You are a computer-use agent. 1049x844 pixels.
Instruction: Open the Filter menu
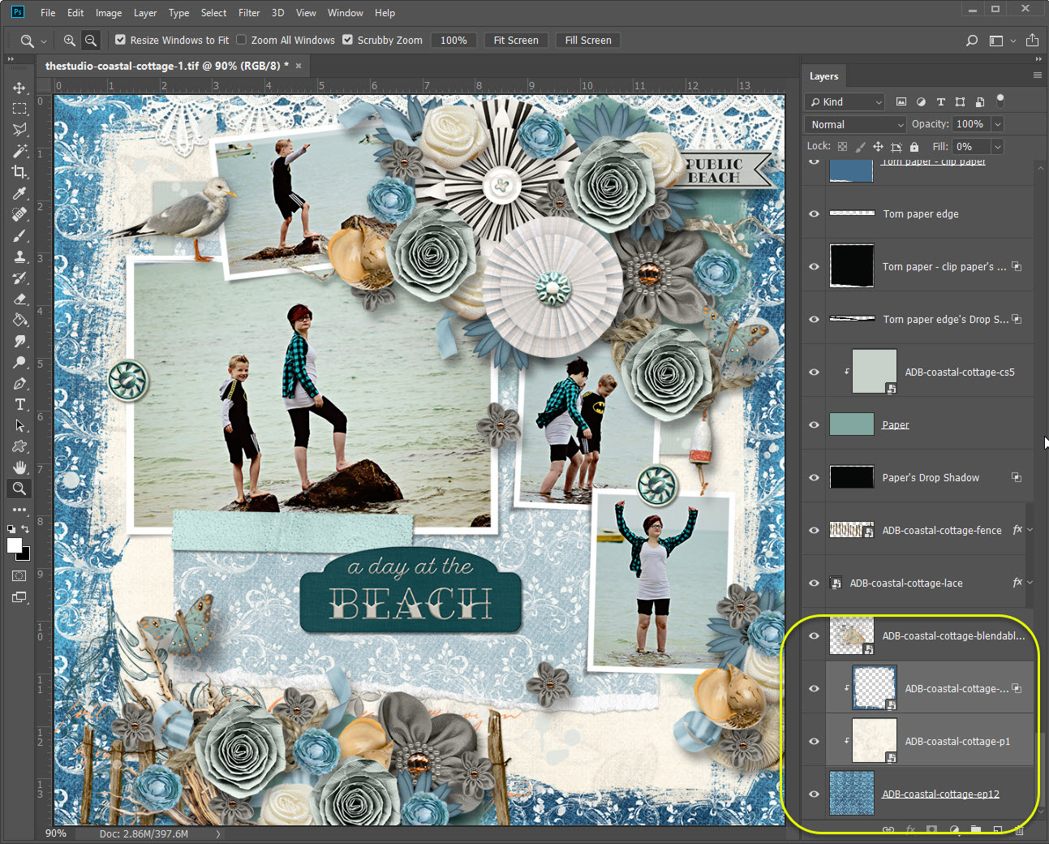pos(249,13)
